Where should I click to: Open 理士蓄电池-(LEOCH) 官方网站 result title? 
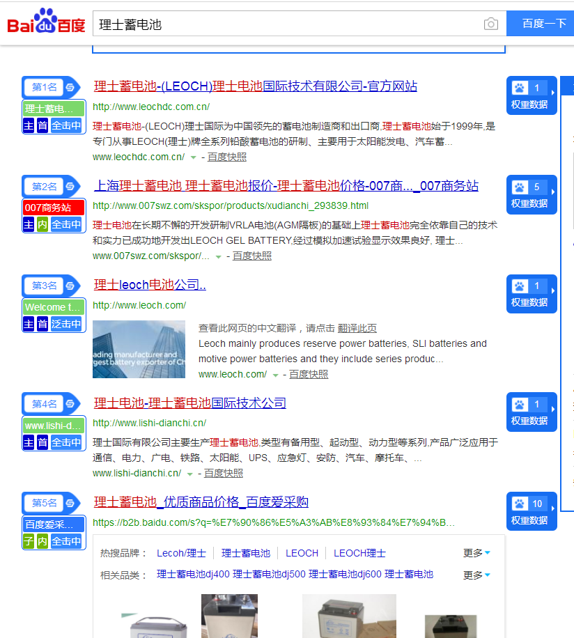click(256, 86)
